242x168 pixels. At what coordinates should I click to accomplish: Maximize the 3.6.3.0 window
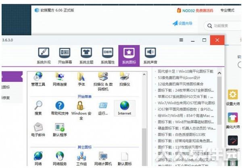coord(204,40)
